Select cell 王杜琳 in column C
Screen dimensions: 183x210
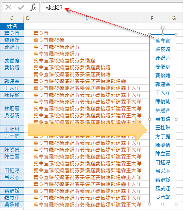point(12,129)
